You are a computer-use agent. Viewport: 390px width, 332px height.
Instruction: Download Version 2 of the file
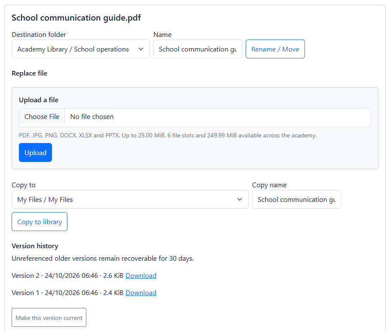pyautogui.click(x=141, y=276)
